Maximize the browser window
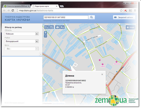 pos(129,3)
